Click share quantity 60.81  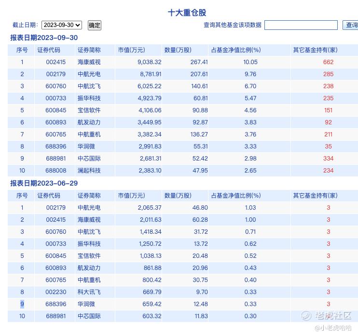[201, 98]
